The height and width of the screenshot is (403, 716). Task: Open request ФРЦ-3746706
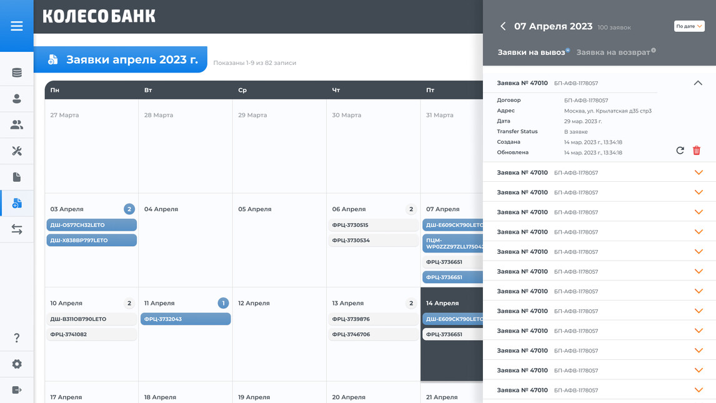click(373, 334)
